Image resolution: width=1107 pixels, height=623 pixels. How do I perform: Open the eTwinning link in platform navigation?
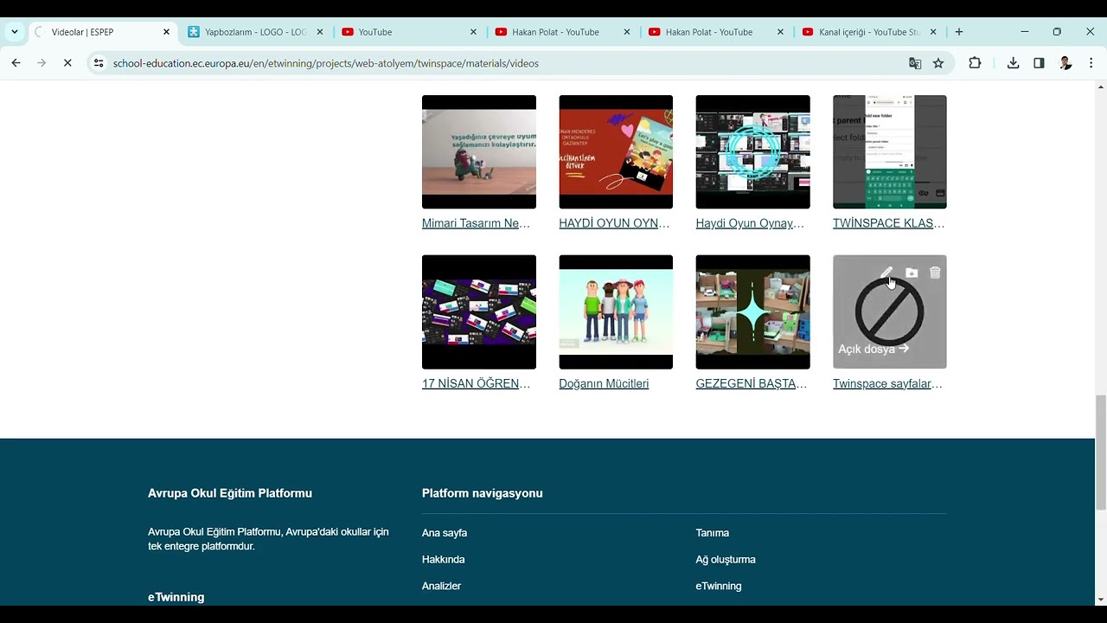click(719, 586)
